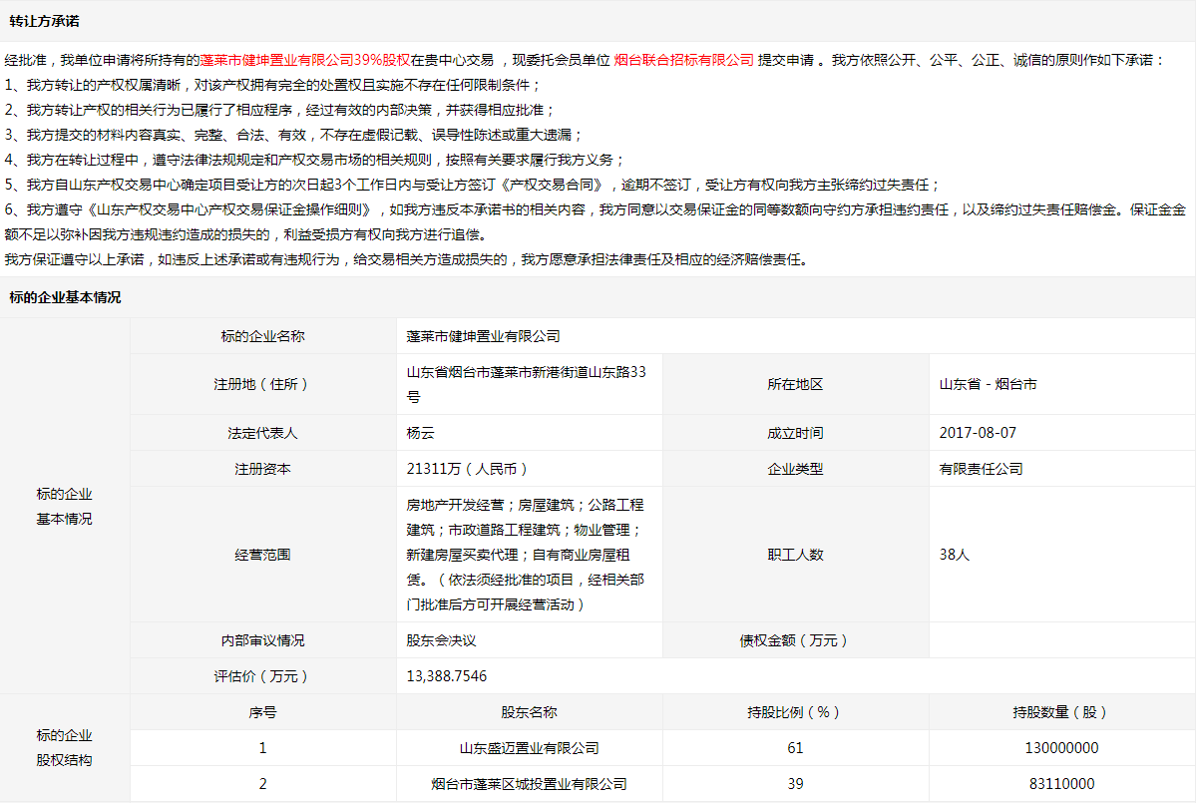Select shareholder '山东盛迈置业有限公司'
Viewport: 1197px width, 803px height.
click(530, 748)
